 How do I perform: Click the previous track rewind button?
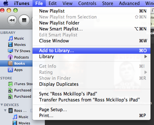tap(12, 20)
